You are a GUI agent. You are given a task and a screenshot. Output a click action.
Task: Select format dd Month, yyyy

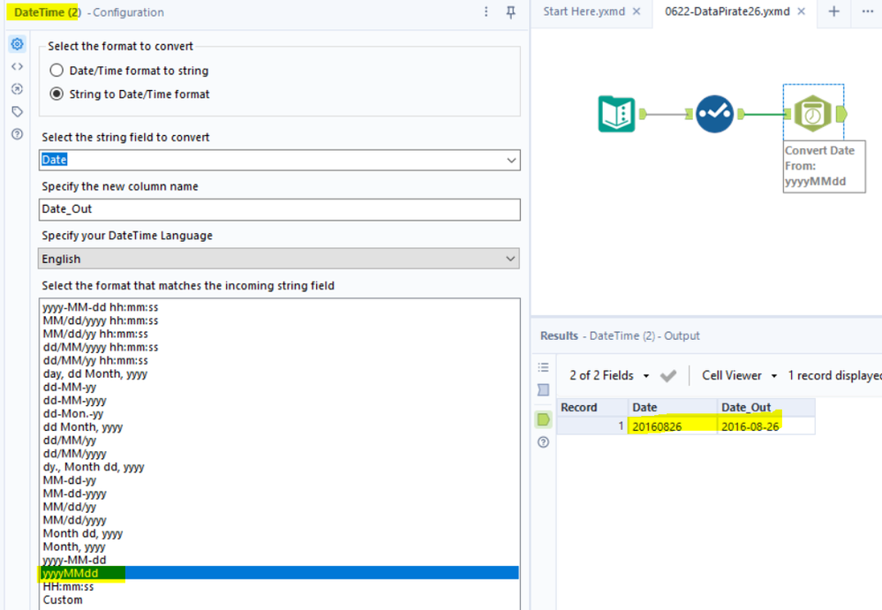click(x=83, y=426)
